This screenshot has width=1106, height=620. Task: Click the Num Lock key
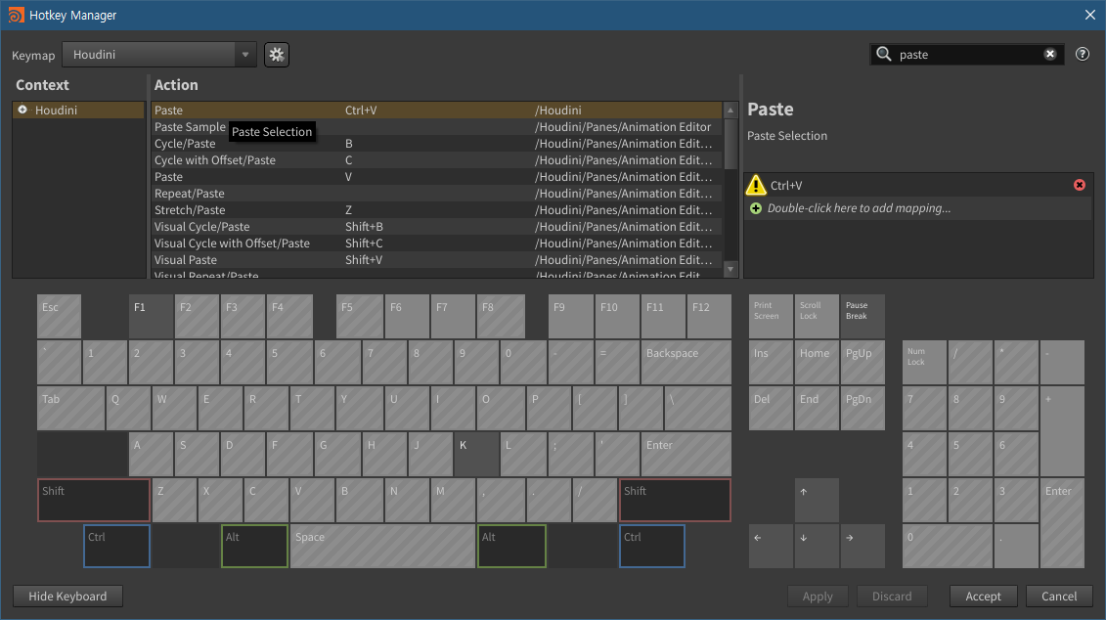pos(924,362)
